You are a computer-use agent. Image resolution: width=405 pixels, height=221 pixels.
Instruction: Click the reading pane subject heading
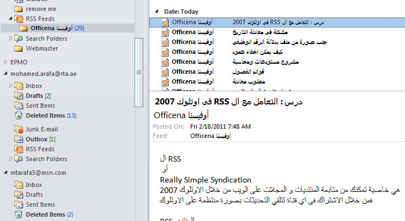229,102
